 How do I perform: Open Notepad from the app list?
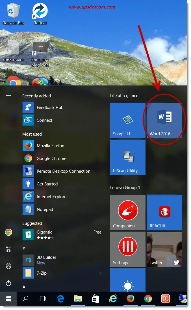pos(62,209)
